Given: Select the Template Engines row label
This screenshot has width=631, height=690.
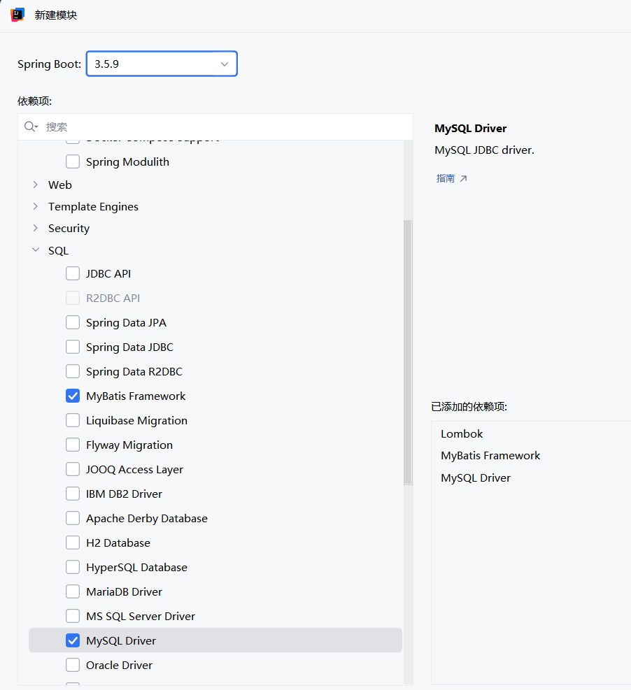Looking at the screenshot, I should pyautogui.click(x=93, y=207).
